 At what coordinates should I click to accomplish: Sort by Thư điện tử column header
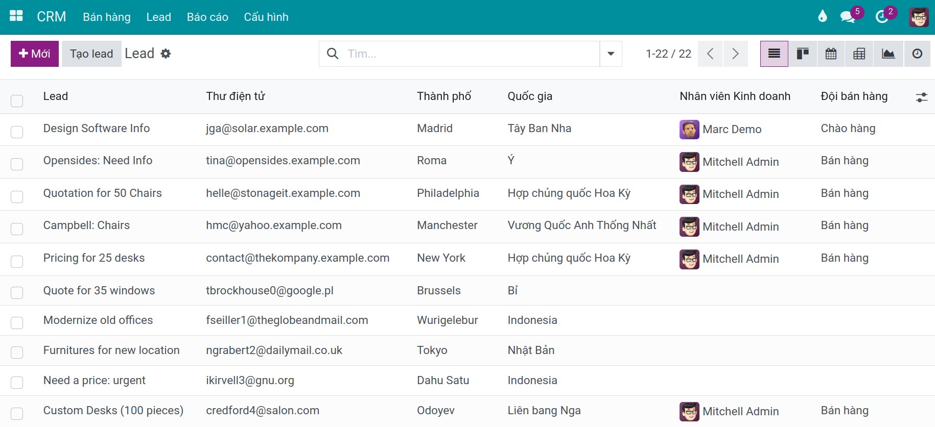(x=236, y=96)
